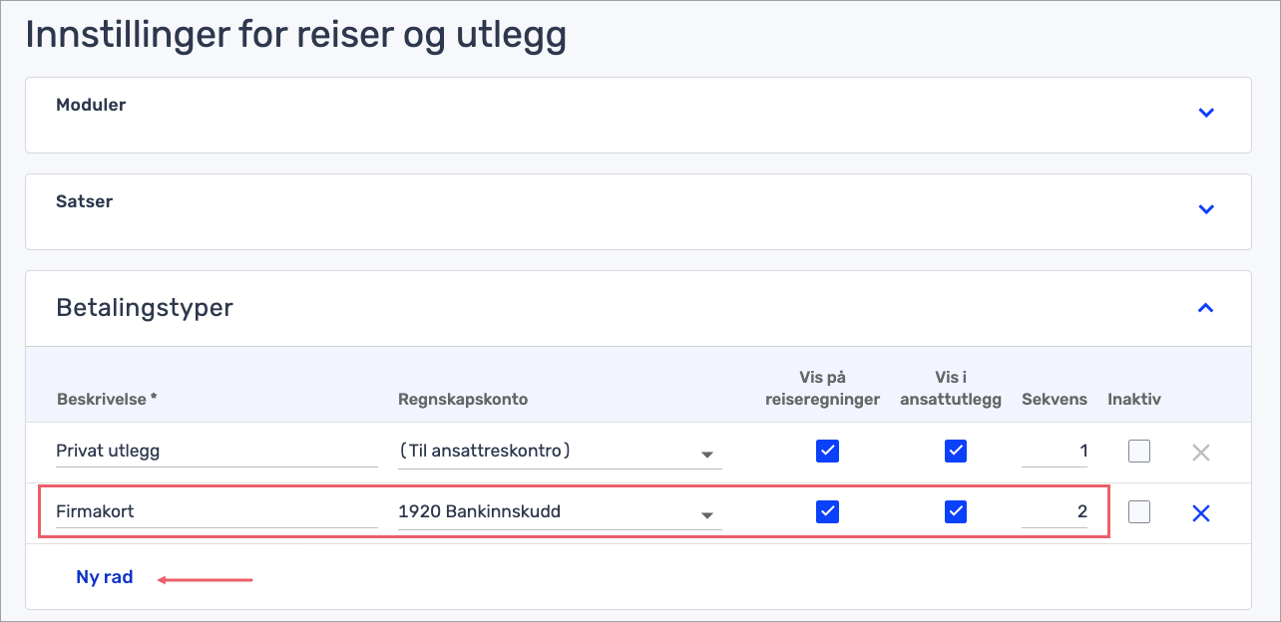Collapse the Betalingstyper section chevron

click(x=1206, y=308)
